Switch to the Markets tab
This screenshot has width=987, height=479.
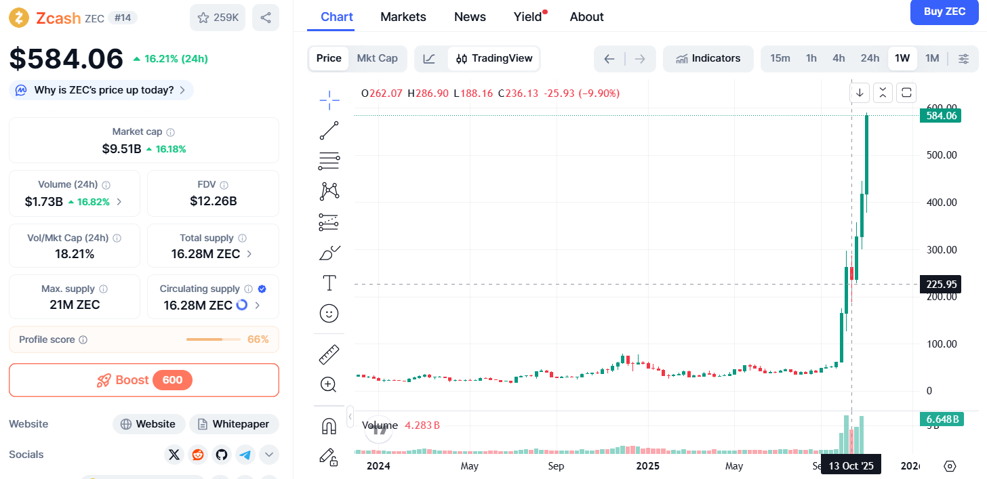(403, 16)
